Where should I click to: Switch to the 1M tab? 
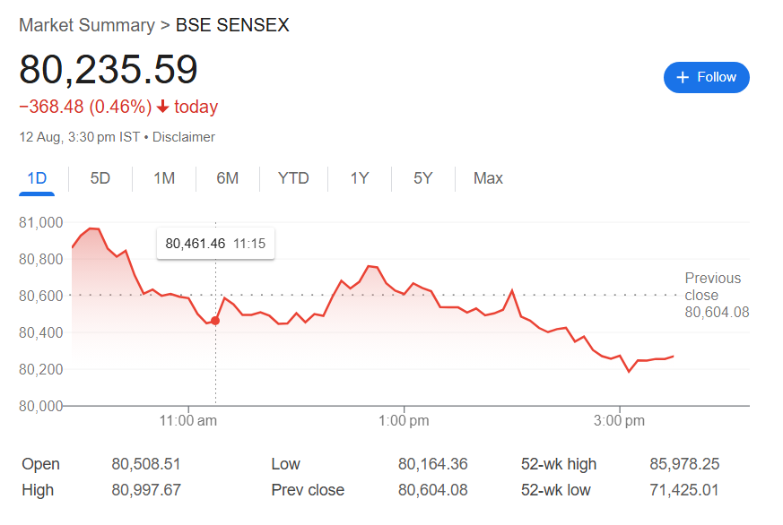(x=164, y=178)
